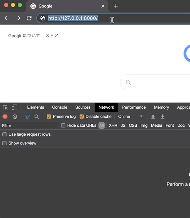
Task: Activate the DevTools inspect element picker
Action: point(5,108)
